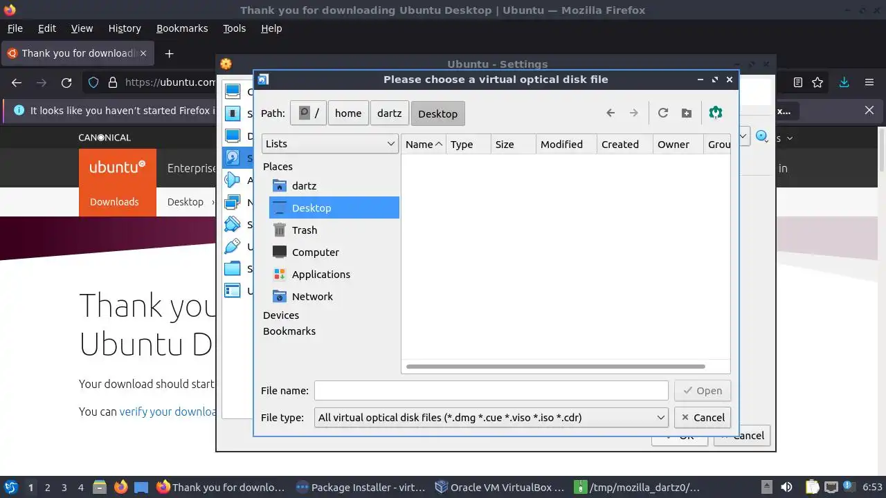This screenshot has height=498, width=886.
Task: Open the Firefox File menu
Action: click(15, 28)
